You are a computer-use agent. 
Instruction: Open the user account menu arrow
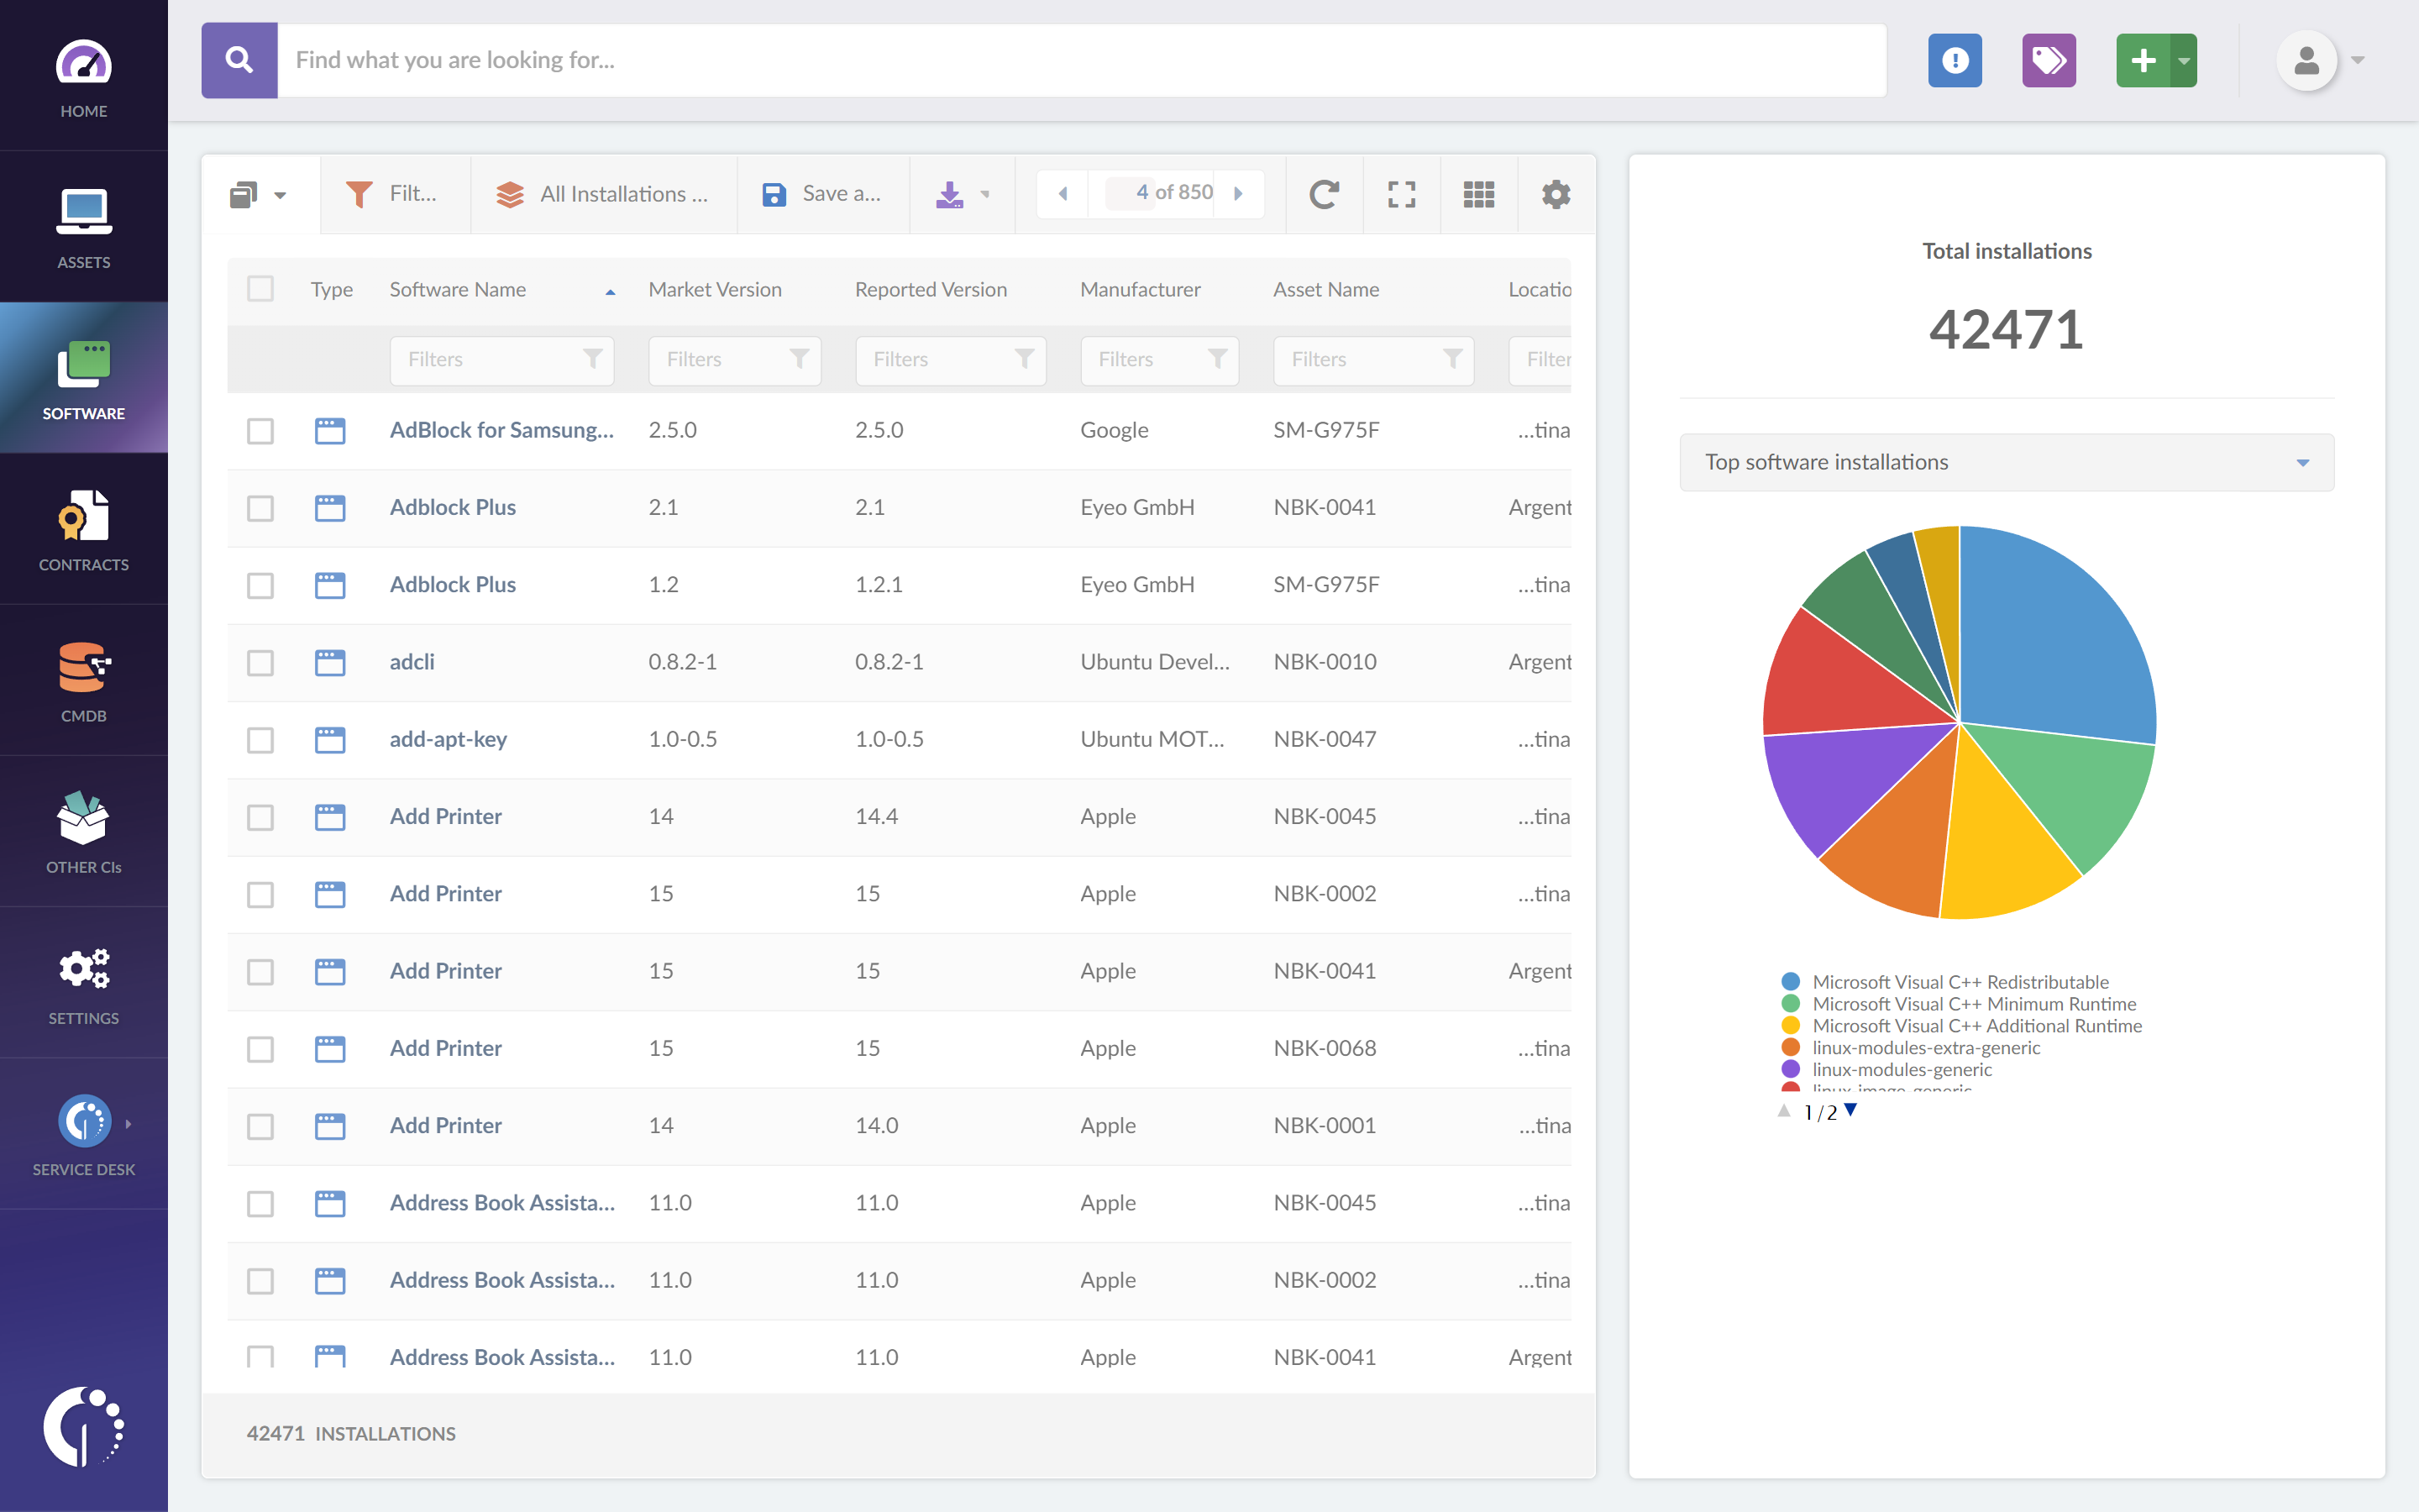click(2357, 60)
